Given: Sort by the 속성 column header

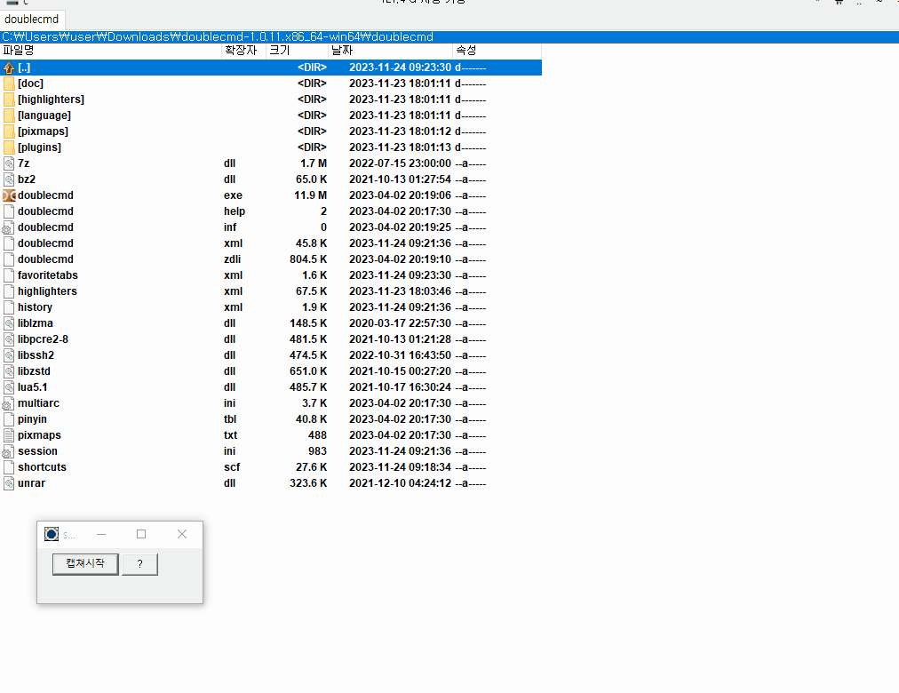Looking at the screenshot, I should (497, 51).
